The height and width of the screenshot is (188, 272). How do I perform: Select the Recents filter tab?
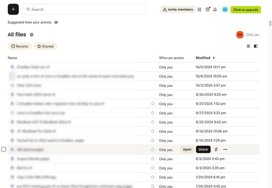coord(20,46)
